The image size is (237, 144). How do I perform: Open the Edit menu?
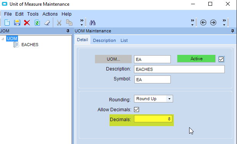coord(19,14)
